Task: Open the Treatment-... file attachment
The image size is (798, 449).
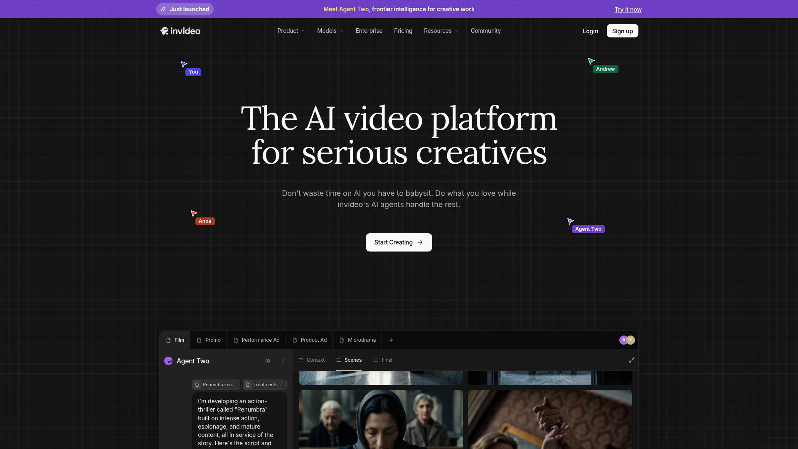Action: point(265,385)
